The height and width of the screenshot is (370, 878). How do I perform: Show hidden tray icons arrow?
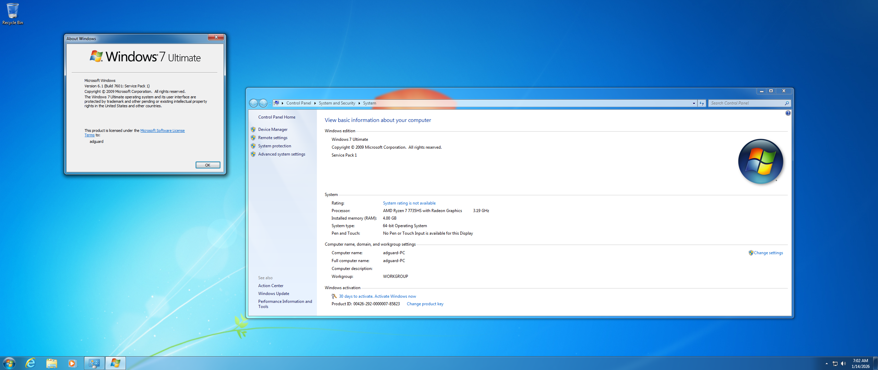[x=827, y=363]
